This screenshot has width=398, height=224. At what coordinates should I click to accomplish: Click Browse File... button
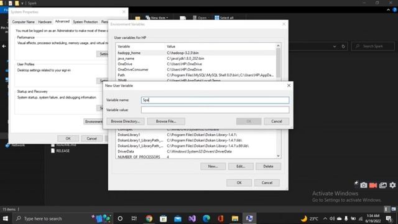(x=166, y=121)
